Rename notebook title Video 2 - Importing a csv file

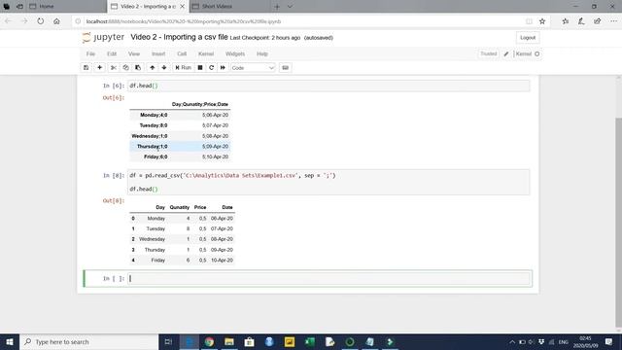tap(179, 37)
